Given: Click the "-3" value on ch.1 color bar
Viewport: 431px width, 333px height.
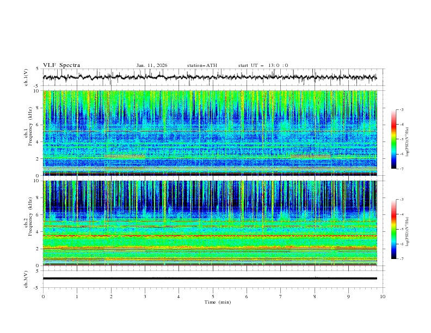Looking at the screenshot, I should click(x=401, y=109).
